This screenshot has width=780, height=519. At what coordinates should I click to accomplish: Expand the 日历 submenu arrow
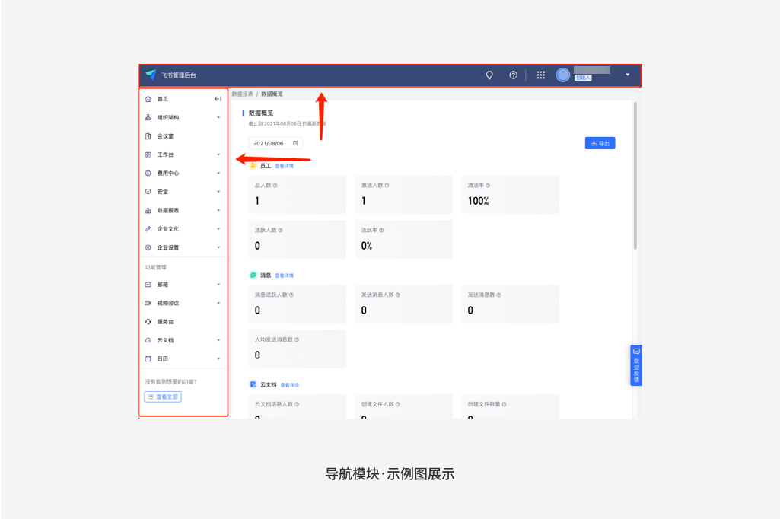coord(218,358)
